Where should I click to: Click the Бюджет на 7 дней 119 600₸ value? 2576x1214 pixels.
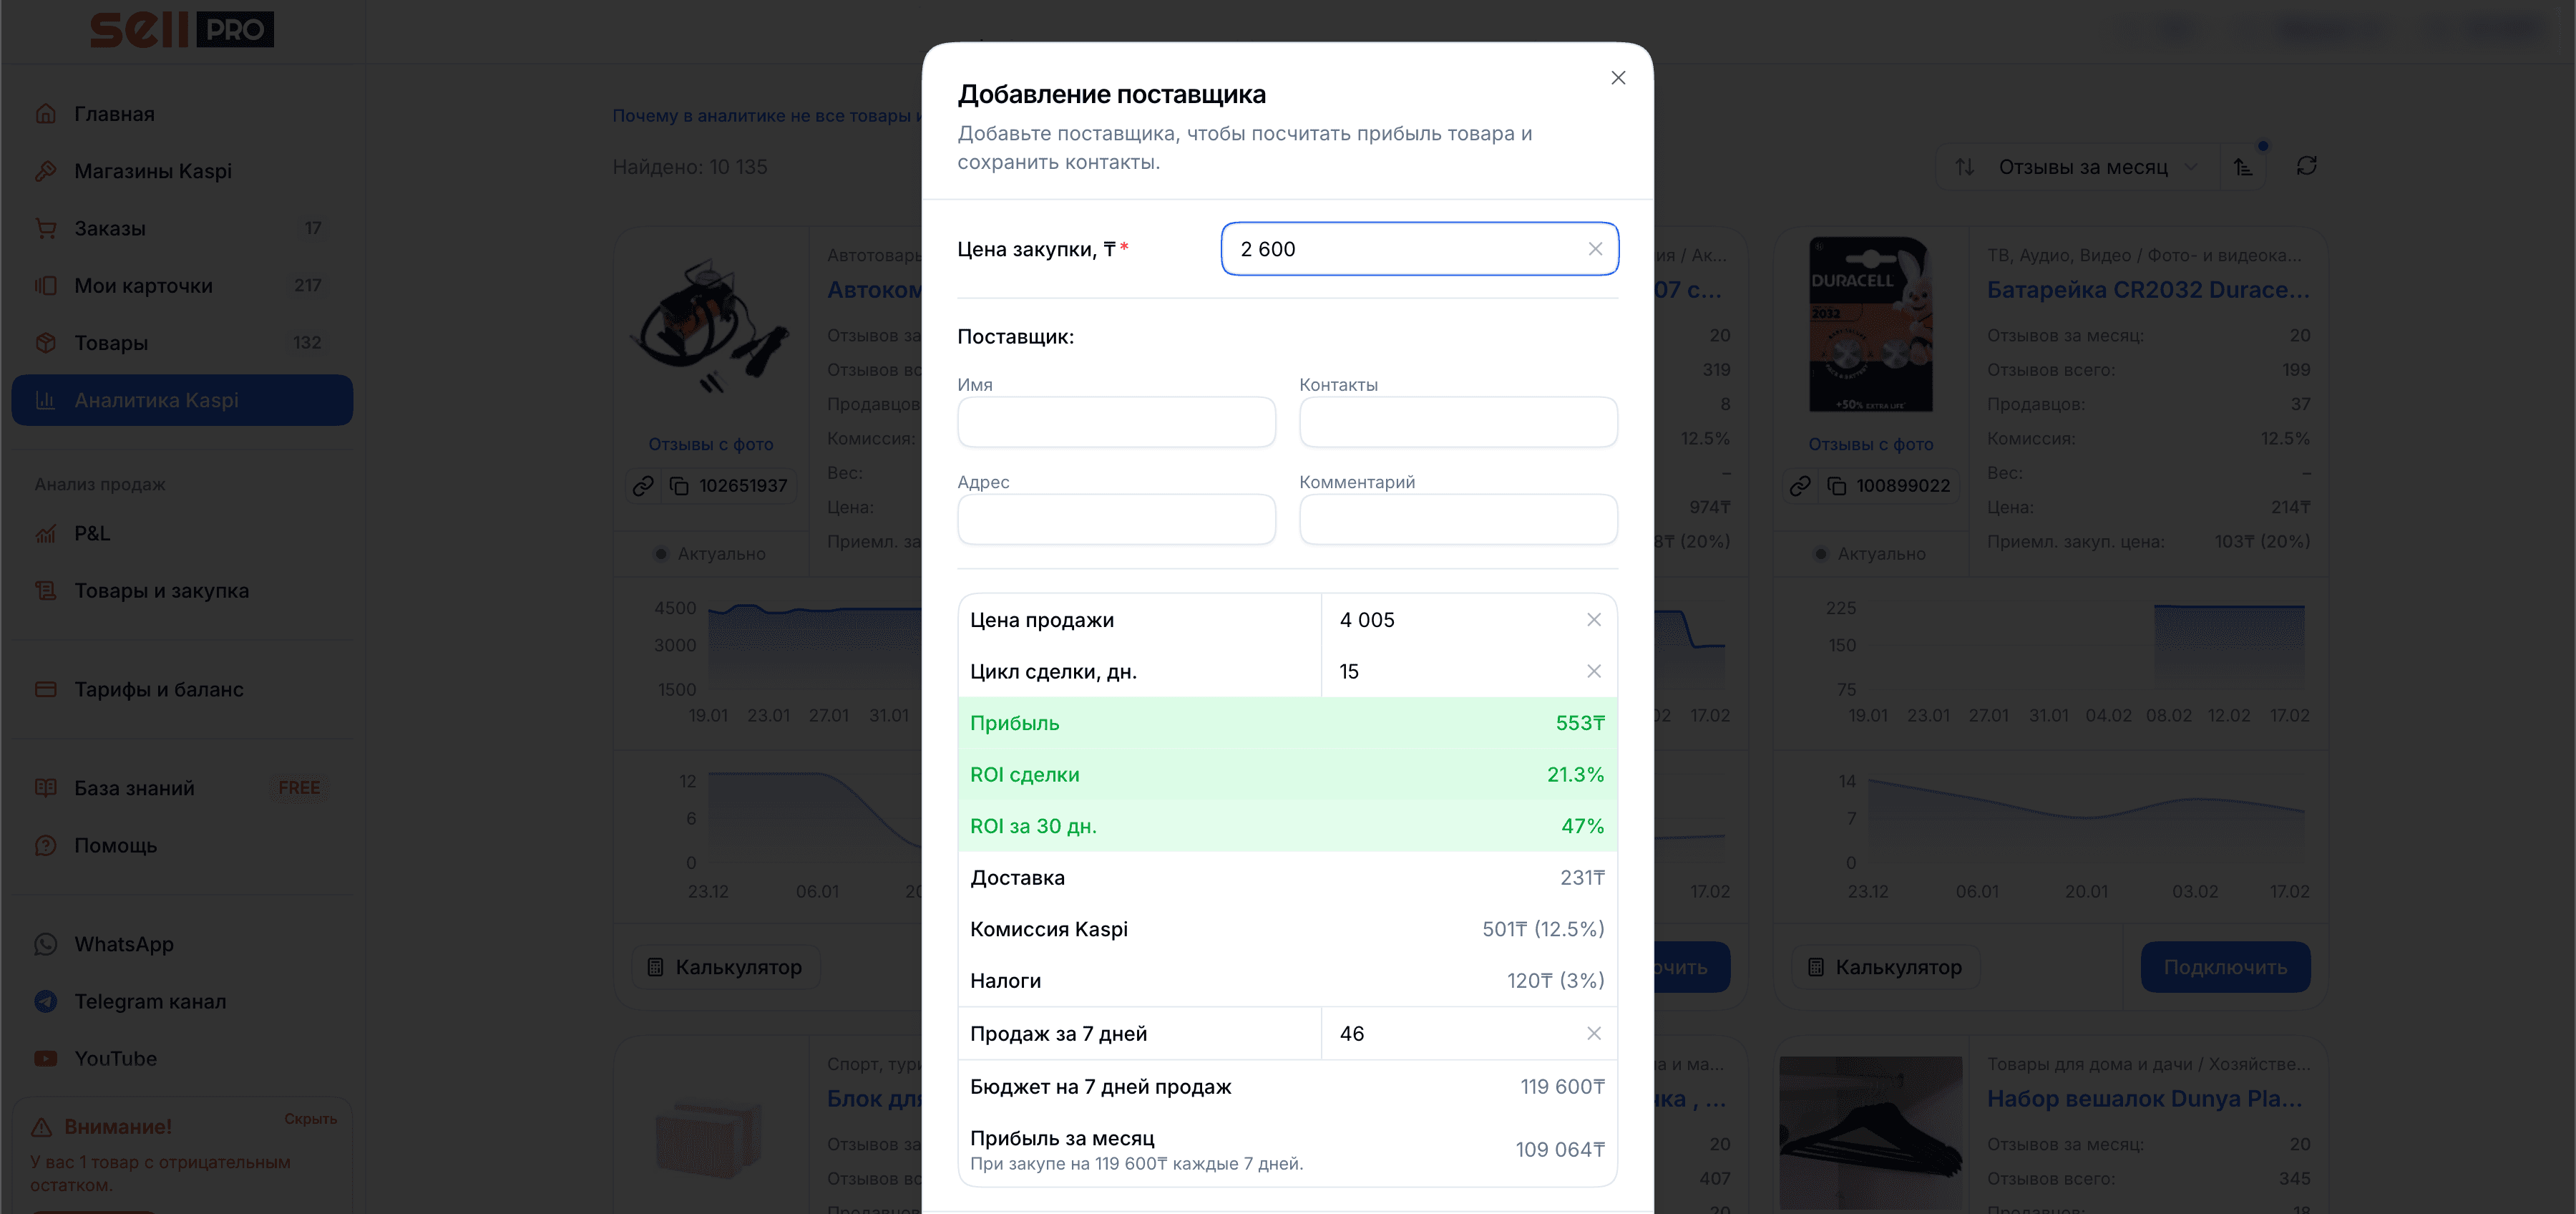(x=1562, y=1087)
